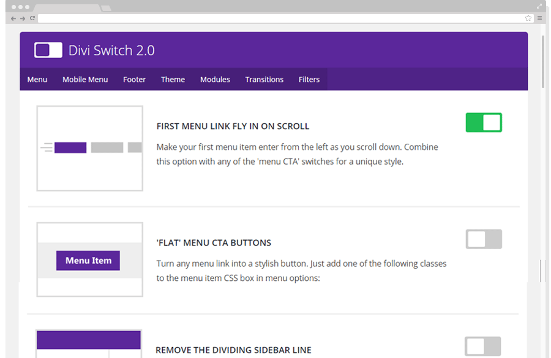
Task: Click "'FLAT' MENU CTA BUTTONS" heading
Action: tap(214, 243)
